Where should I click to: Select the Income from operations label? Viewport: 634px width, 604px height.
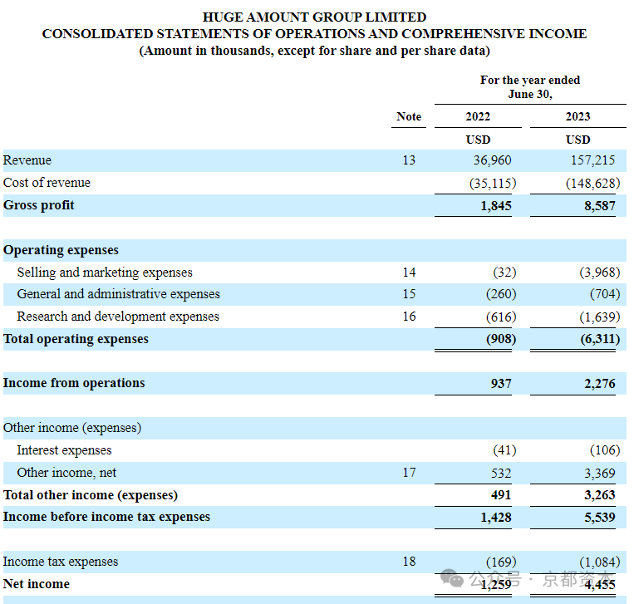point(74,383)
